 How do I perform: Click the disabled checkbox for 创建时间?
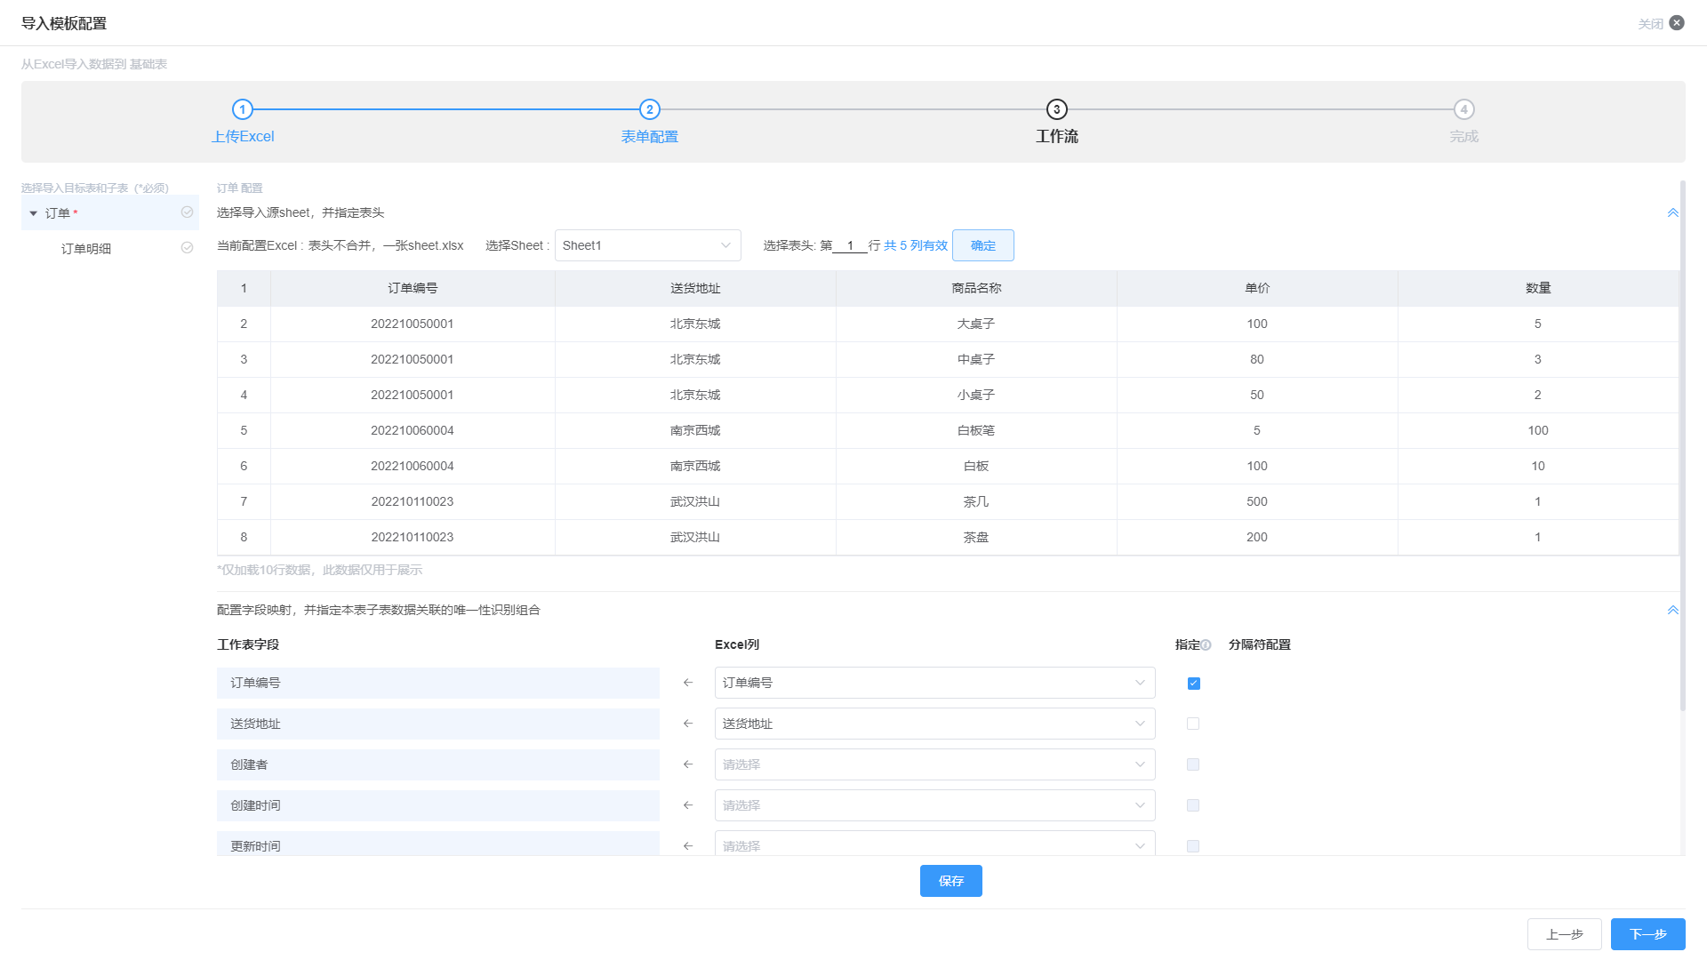(1193, 805)
